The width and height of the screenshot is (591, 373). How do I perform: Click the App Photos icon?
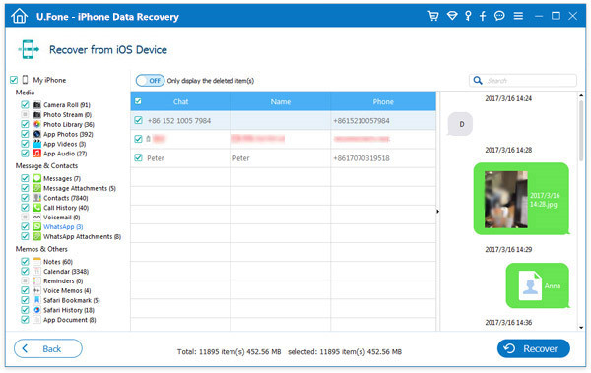point(37,134)
